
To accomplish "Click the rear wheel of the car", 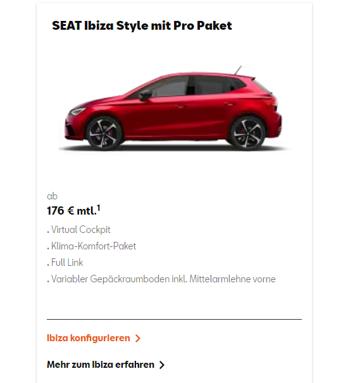I will click(247, 134).
